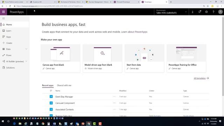Open the Windows Start menu
Image resolution: width=224 pixels, height=126 pixels.
click(3, 121)
